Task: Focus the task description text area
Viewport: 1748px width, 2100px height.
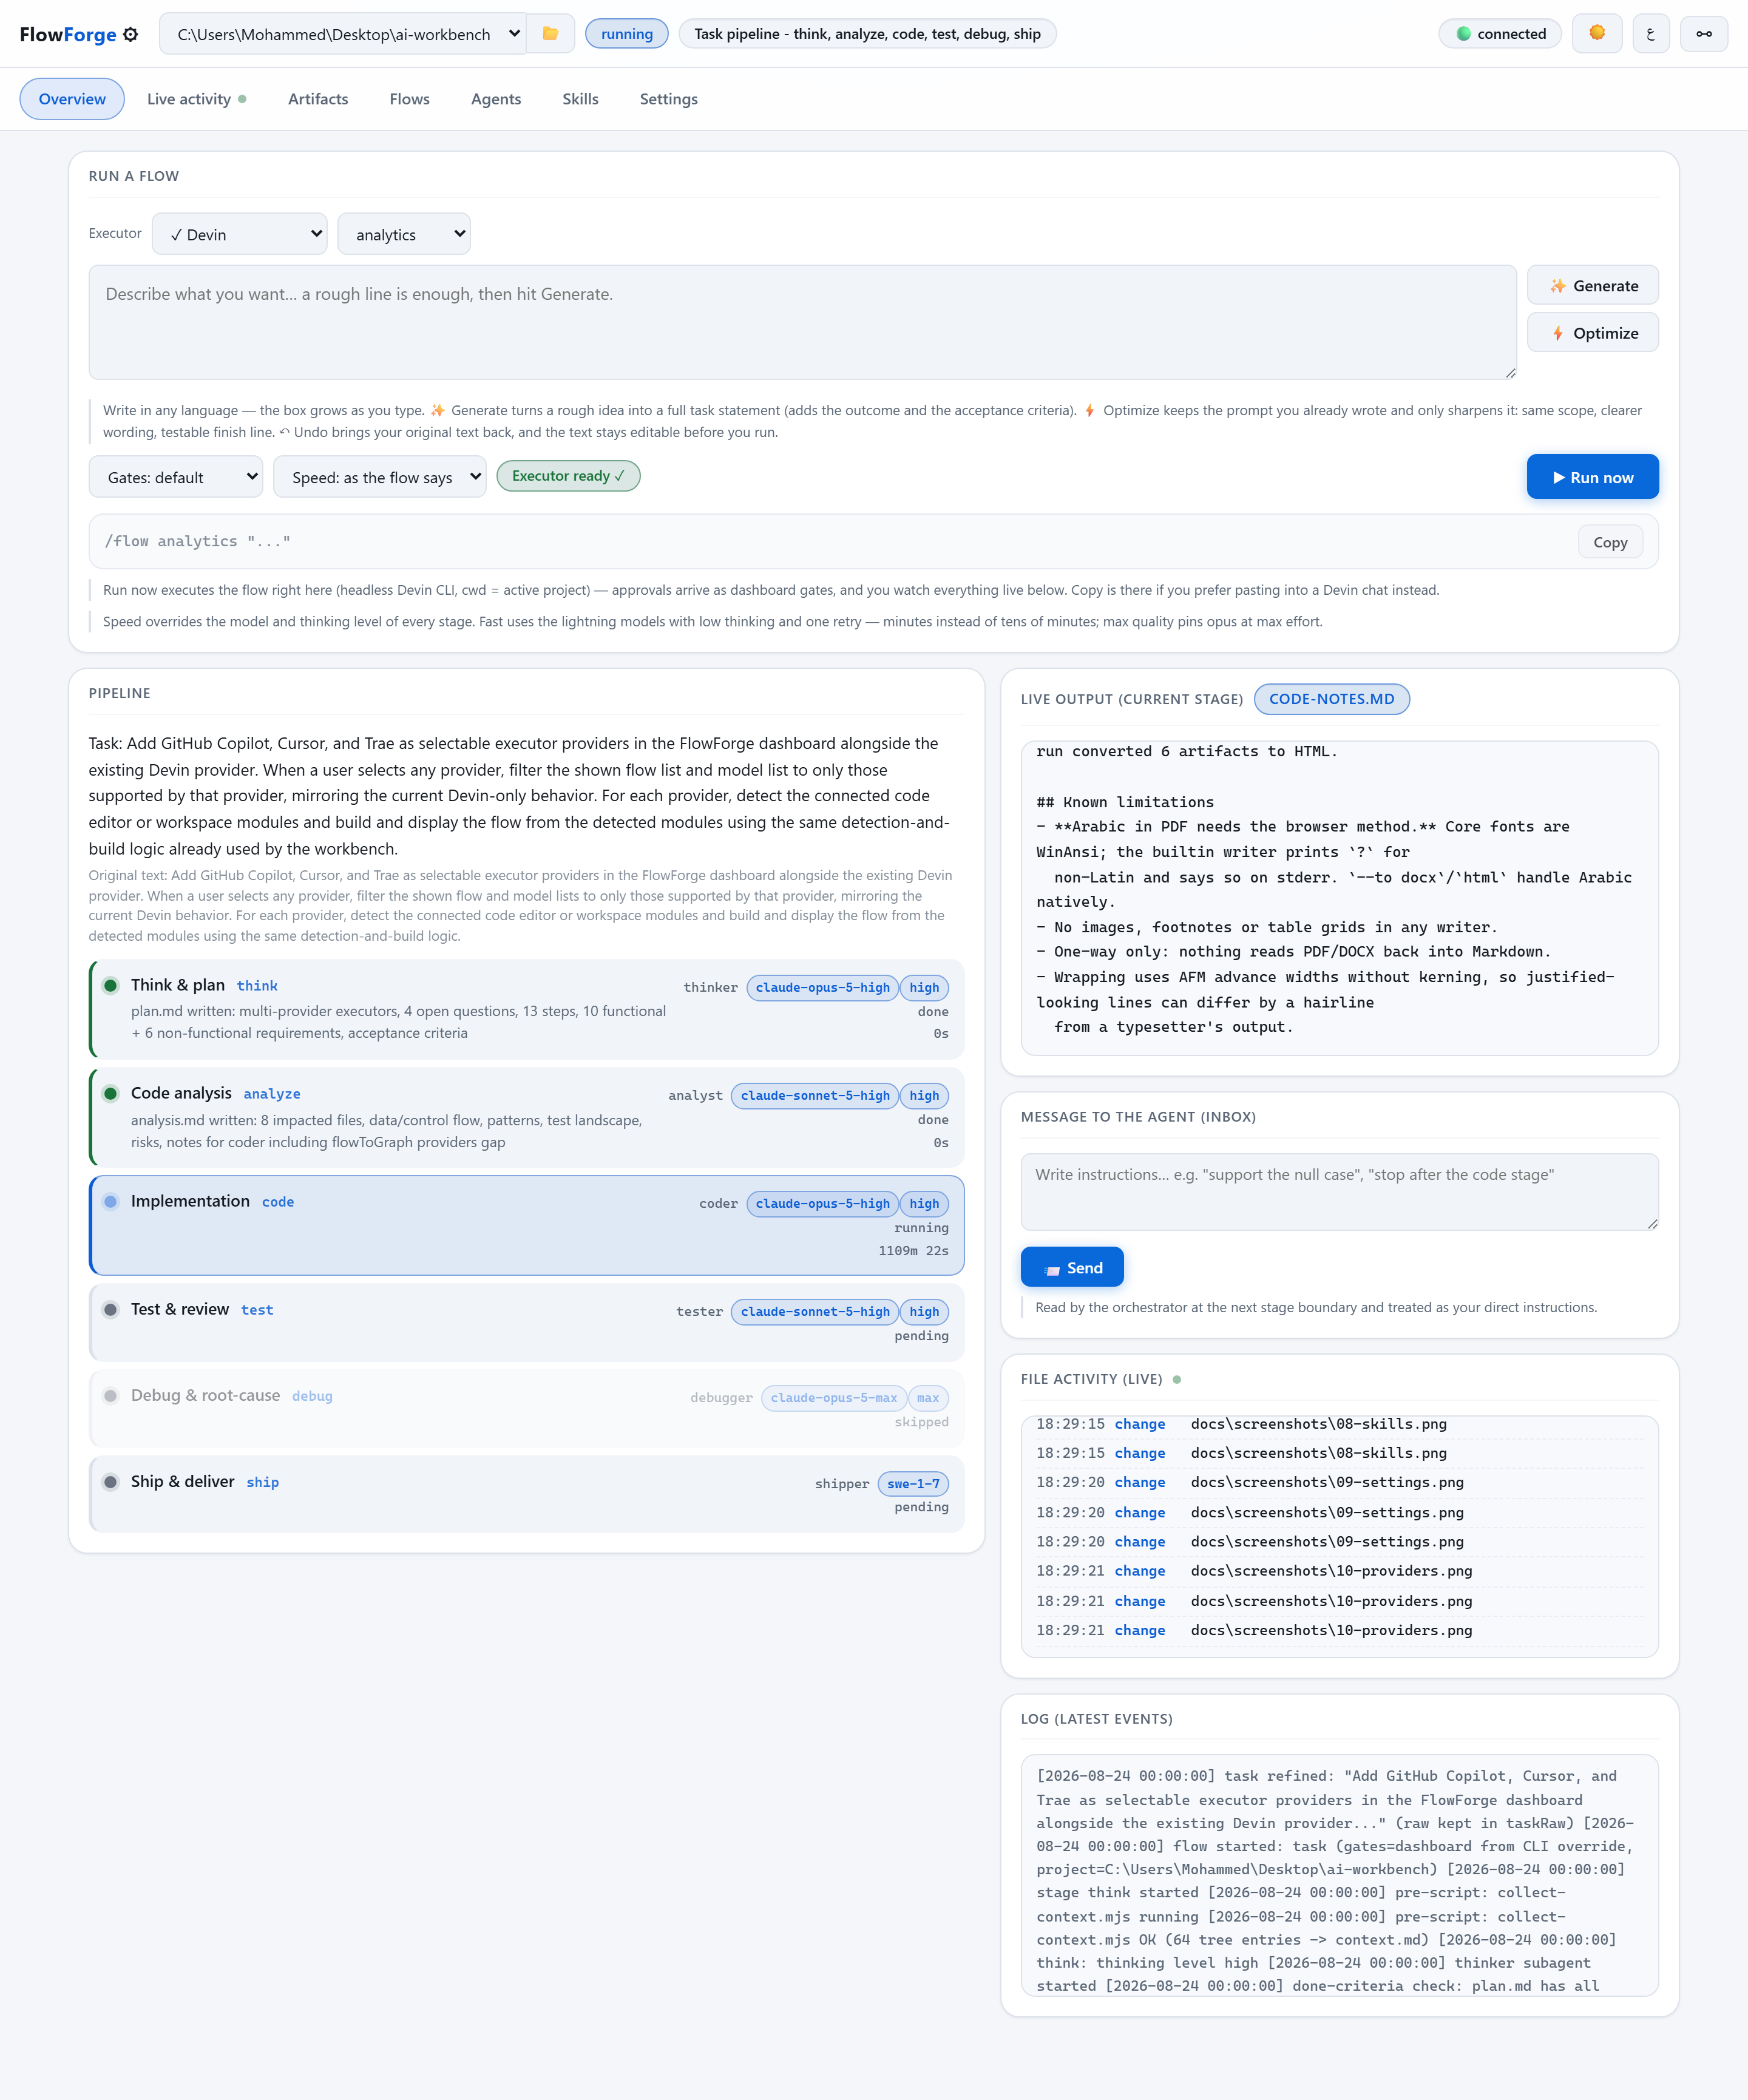Action: (803, 322)
